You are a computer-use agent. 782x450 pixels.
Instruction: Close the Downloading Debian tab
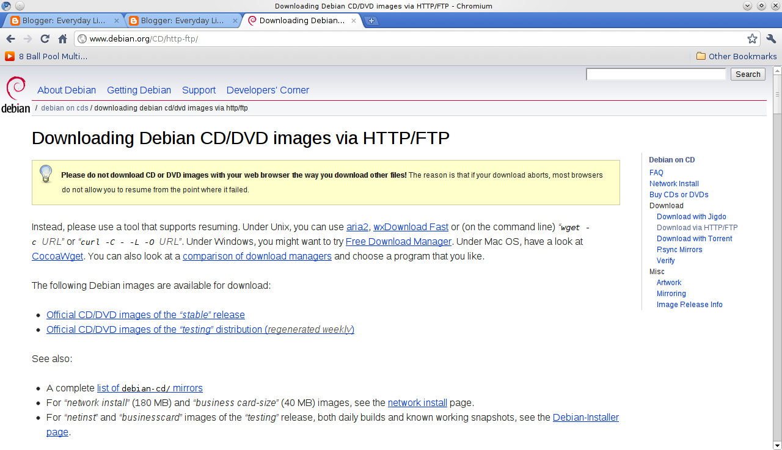click(x=354, y=20)
